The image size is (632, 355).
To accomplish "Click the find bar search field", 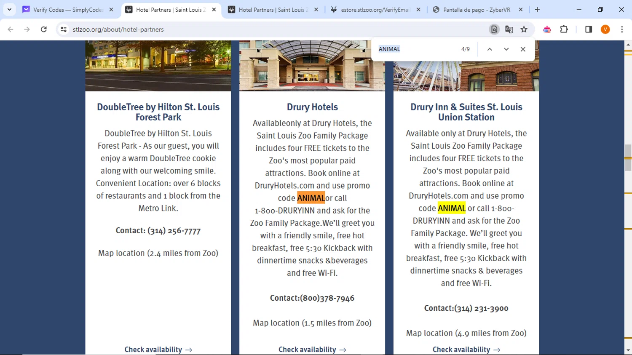I will pyautogui.click(x=415, y=49).
